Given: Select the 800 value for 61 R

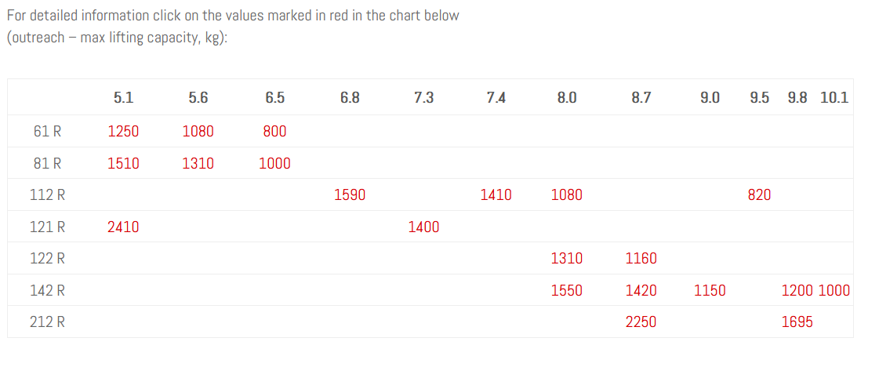Looking at the screenshot, I should tap(274, 132).
